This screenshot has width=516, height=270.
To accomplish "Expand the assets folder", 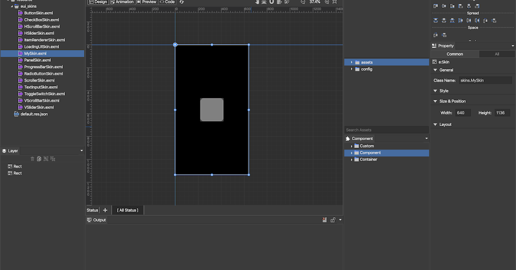I will click(x=352, y=63).
